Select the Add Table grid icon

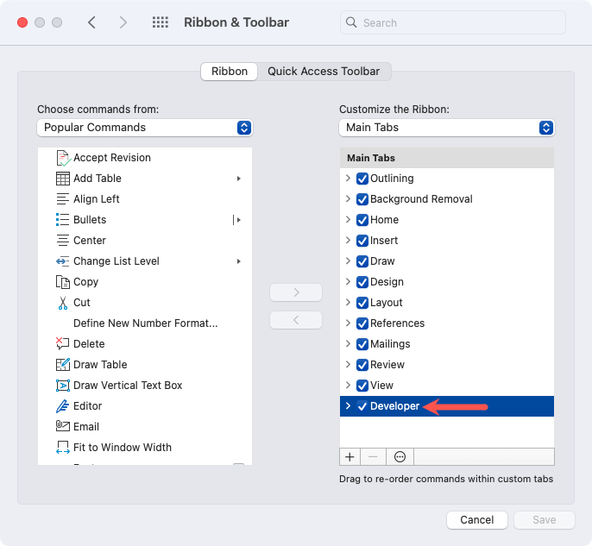(x=62, y=179)
